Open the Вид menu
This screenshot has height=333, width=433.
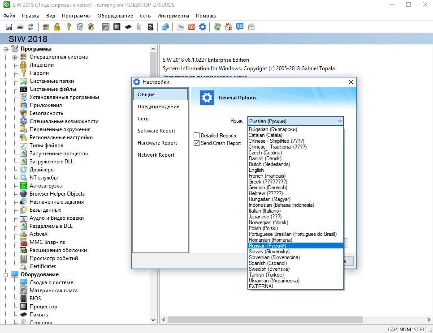pos(51,16)
